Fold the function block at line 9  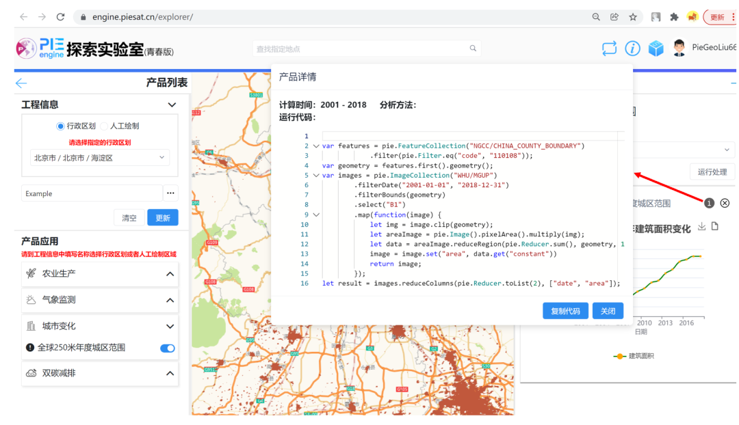tap(316, 215)
